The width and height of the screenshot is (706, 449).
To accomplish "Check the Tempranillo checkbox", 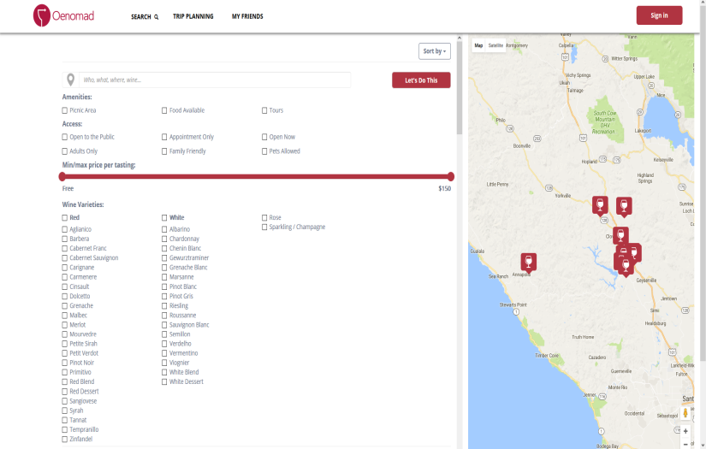I will [x=65, y=429].
